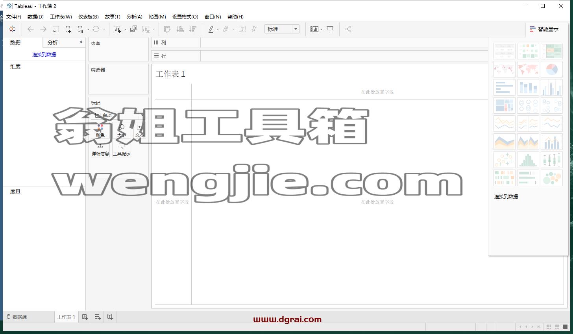Click the highlighter pen icon
This screenshot has height=334, width=573.
211,29
